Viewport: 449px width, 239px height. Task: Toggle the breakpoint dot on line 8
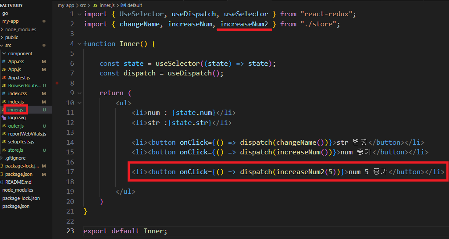point(57,83)
